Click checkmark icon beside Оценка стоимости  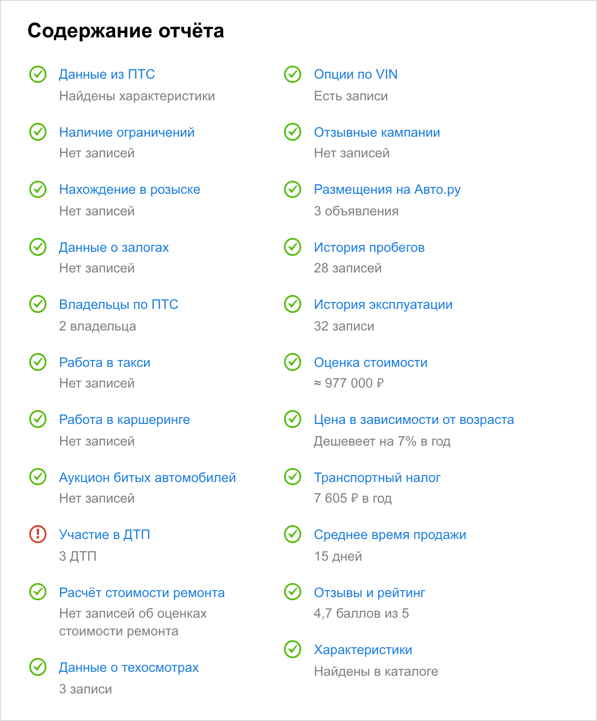pos(293,362)
